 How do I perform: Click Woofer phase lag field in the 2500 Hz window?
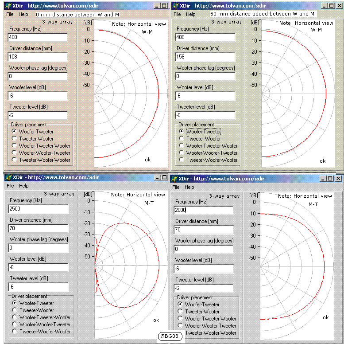click(x=38, y=248)
